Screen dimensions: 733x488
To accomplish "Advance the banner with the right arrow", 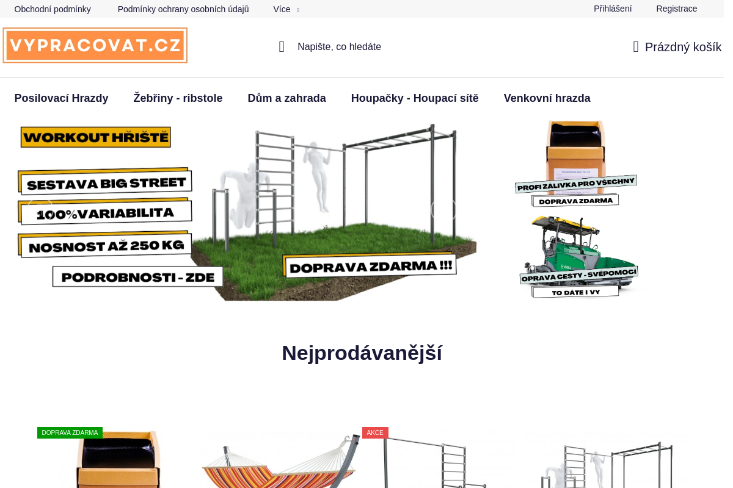I will point(445,209).
